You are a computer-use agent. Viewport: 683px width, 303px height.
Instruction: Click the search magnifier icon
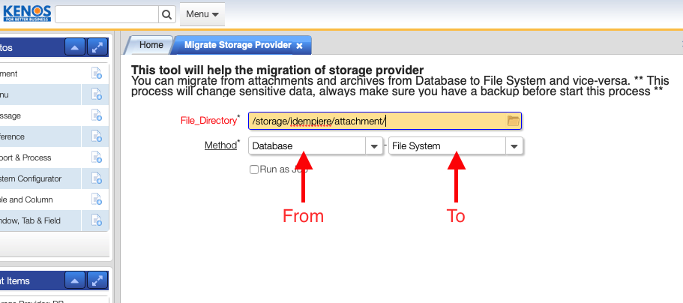[x=166, y=14]
